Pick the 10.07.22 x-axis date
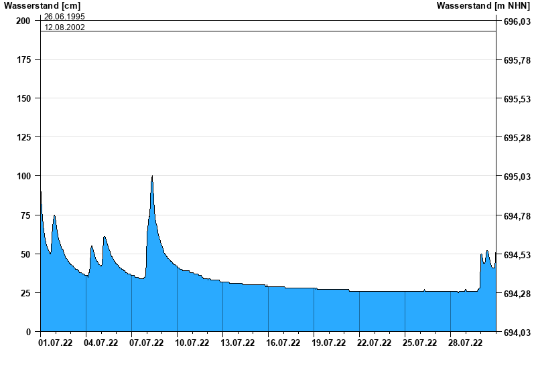The width and height of the screenshot is (536, 368). (x=192, y=343)
